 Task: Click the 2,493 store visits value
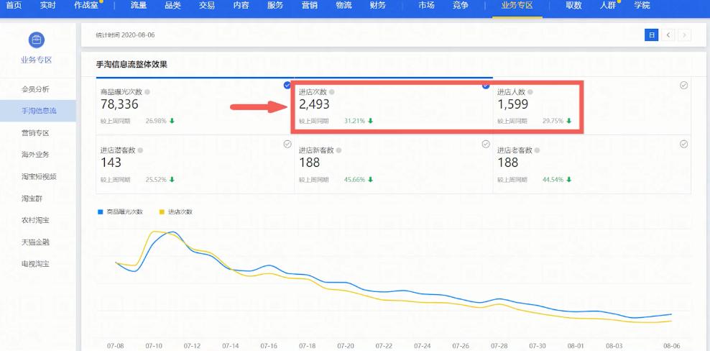click(314, 105)
